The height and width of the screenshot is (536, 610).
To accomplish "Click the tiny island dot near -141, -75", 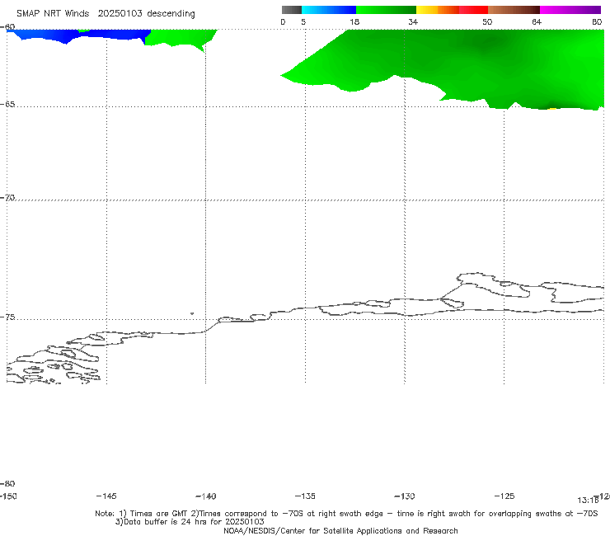I will (x=192, y=313).
